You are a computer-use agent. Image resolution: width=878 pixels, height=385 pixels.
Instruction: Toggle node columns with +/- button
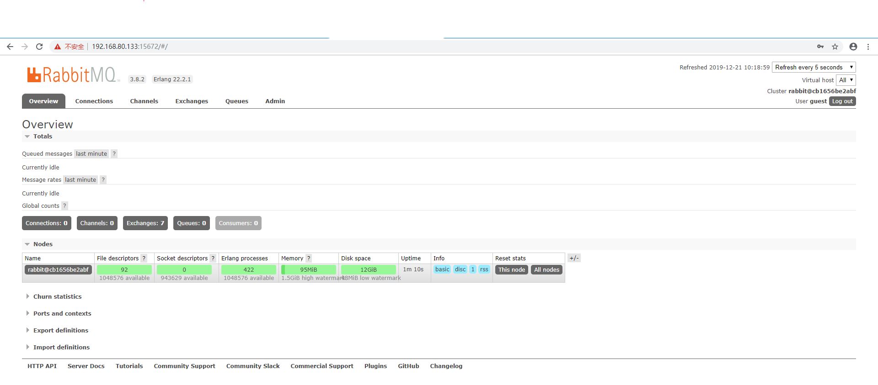point(574,258)
